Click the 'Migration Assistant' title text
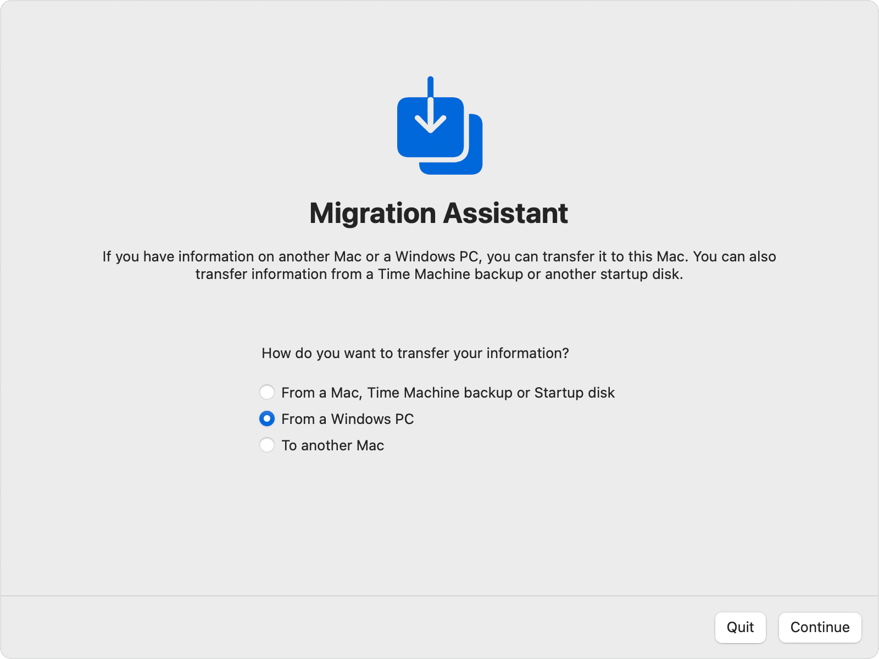 click(x=438, y=213)
